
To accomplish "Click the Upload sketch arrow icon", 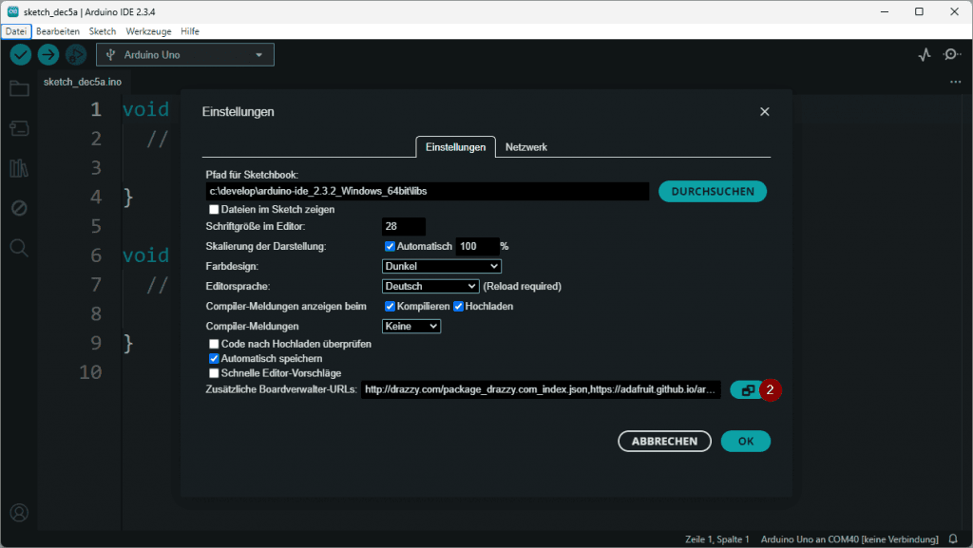I will [x=48, y=54].
